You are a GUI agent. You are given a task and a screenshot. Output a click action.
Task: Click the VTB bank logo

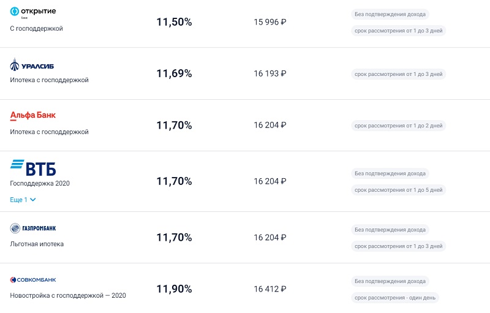coord(33,167)
